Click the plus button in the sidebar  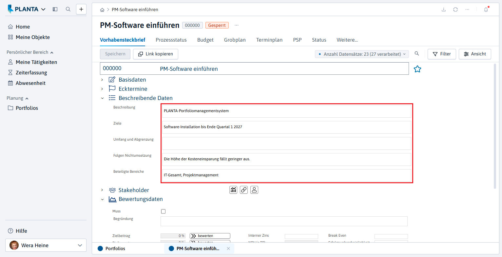pos(81,9)
